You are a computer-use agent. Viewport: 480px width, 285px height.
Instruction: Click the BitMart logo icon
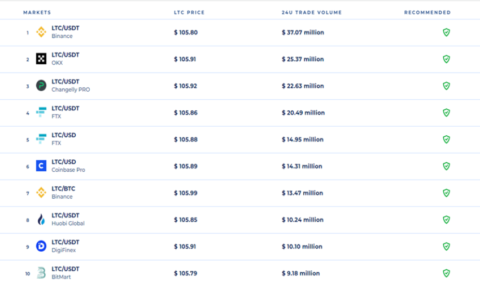click(x=41, y=273)
